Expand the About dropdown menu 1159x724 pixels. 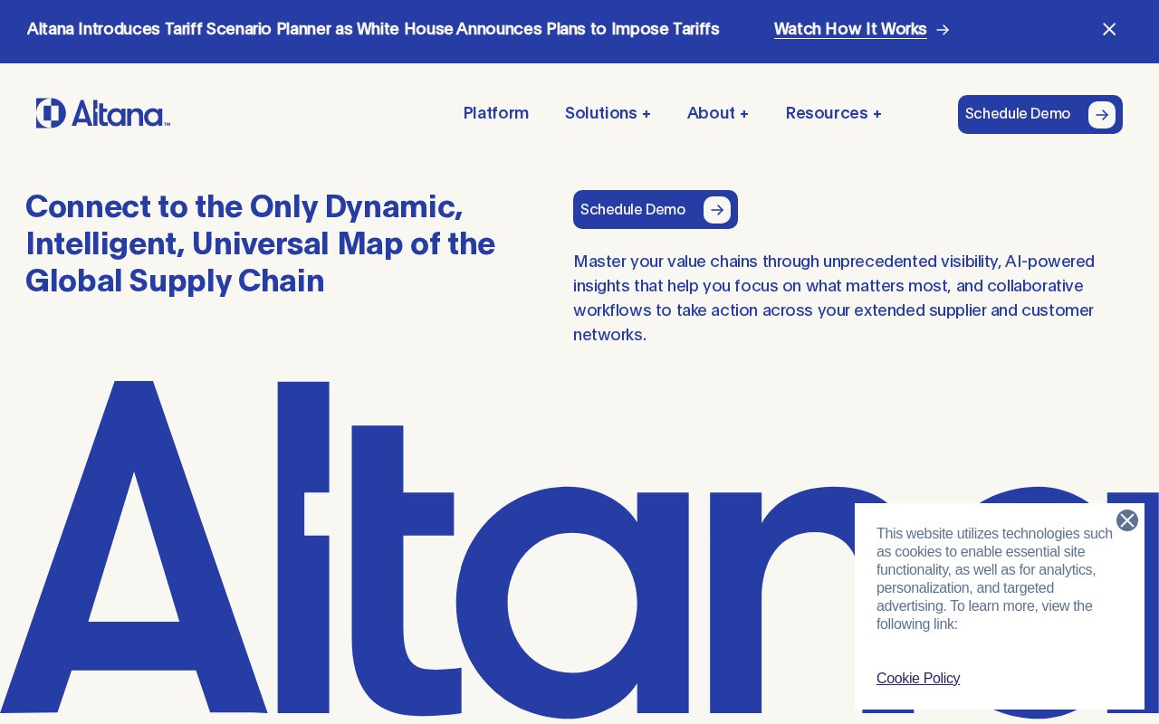click(x=717, y=113)
